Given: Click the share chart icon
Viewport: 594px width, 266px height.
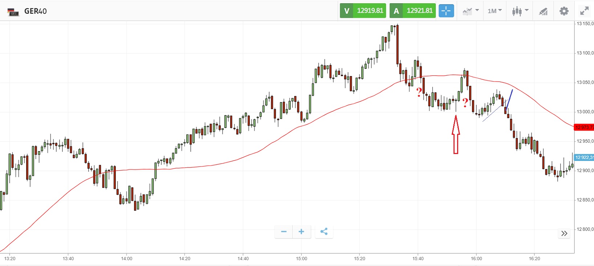Looking at the screenshot, I should [x=324, y=232].
